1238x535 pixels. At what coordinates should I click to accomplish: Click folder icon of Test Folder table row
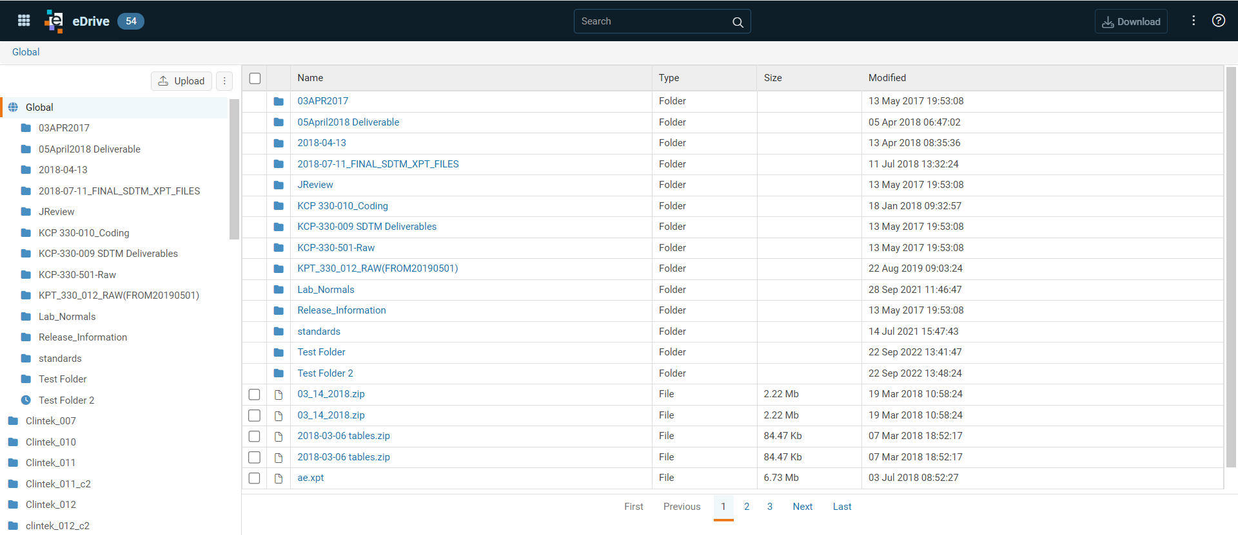point(279,352)
